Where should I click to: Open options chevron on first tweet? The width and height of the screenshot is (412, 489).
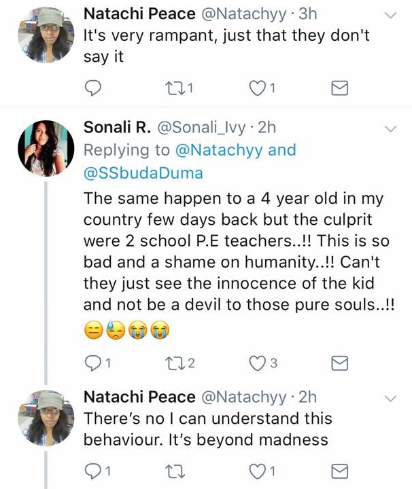392,15
